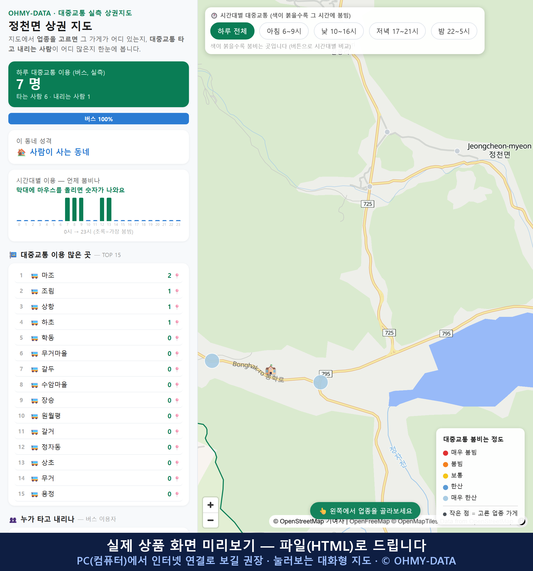
Task: Click the 12시 bar in hourly chart
Action: point(102,209)
